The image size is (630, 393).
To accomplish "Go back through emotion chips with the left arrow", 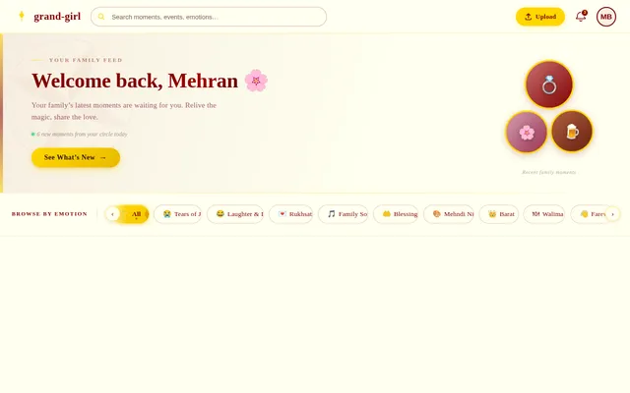I will (x=112, y=214).
